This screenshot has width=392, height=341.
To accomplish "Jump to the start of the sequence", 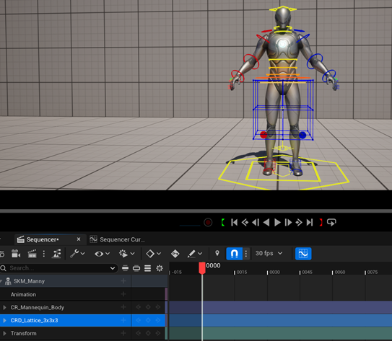I will pyautogui.click(x=234, y=222).
